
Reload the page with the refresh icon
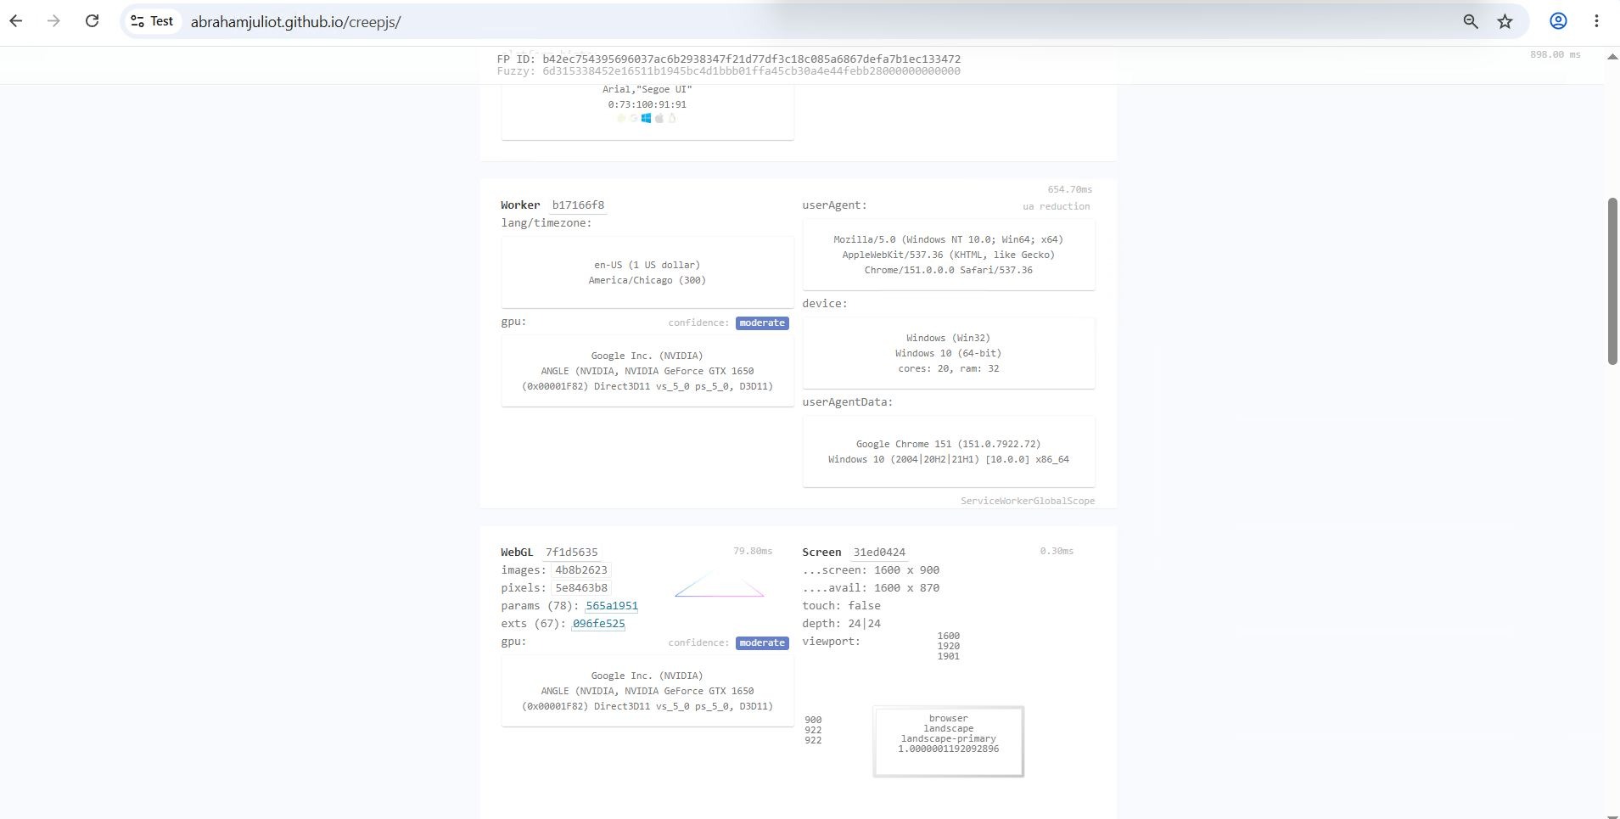point(92,21)
